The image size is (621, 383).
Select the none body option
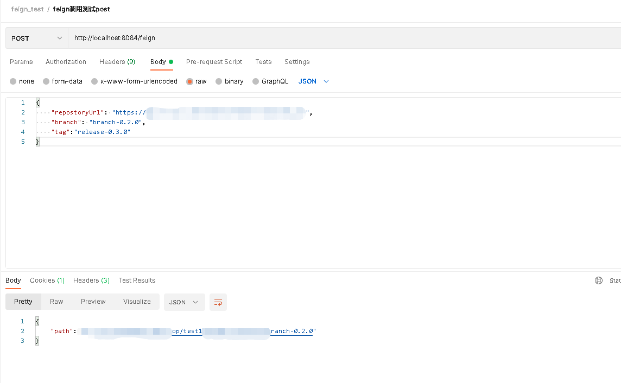click(x=14, y=81)
